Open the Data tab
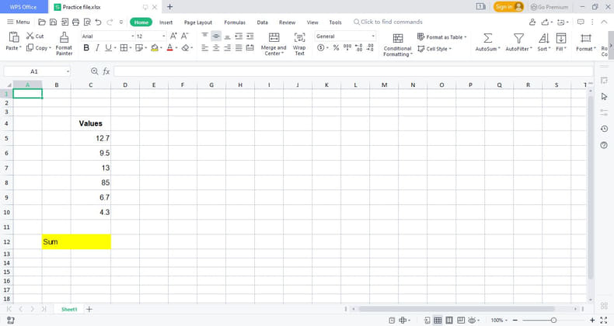The height and width of the screenshot is (326, 614). (263, 23)
